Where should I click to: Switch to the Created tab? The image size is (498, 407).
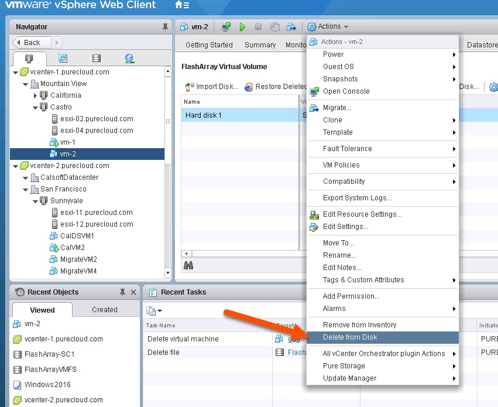click(105, 310)
